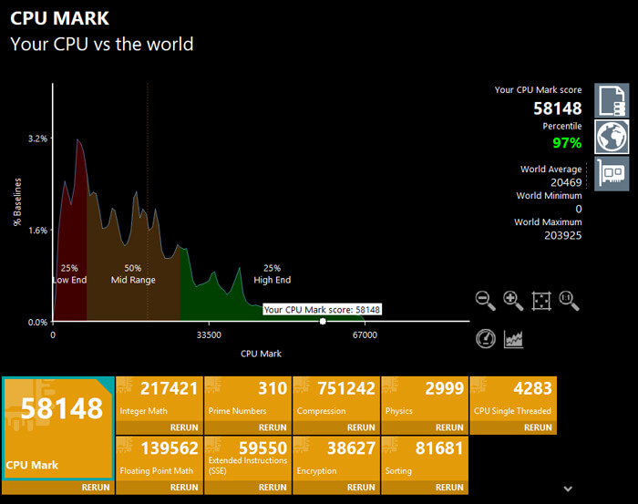Select the world globe comparison icon
Screen dimensions: 638x504
(x=612, y=137)
